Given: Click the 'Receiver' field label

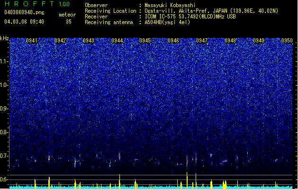Looking at the screenshot, I should (96, 17).
